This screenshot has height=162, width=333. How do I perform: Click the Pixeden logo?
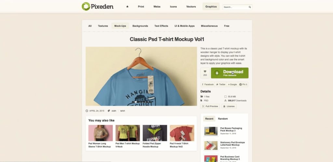(x=98, y=6)
